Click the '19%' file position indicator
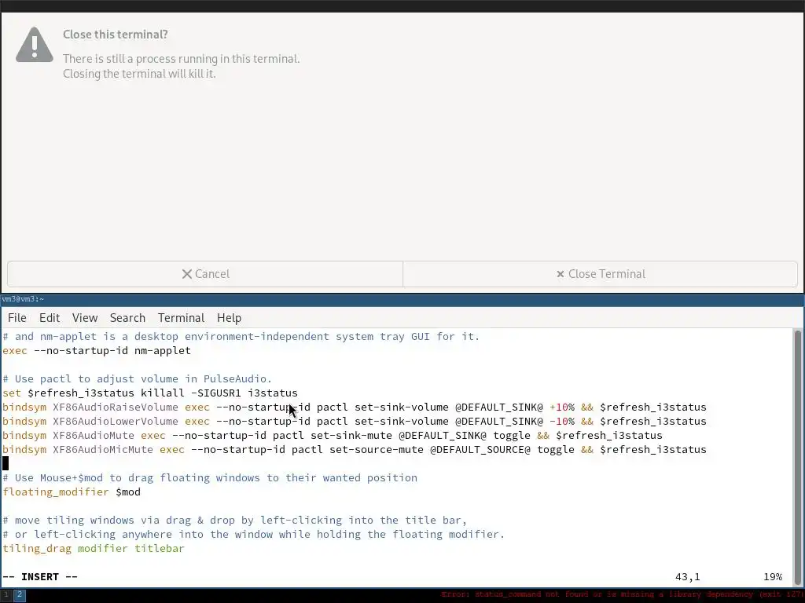 pos(773,577)
